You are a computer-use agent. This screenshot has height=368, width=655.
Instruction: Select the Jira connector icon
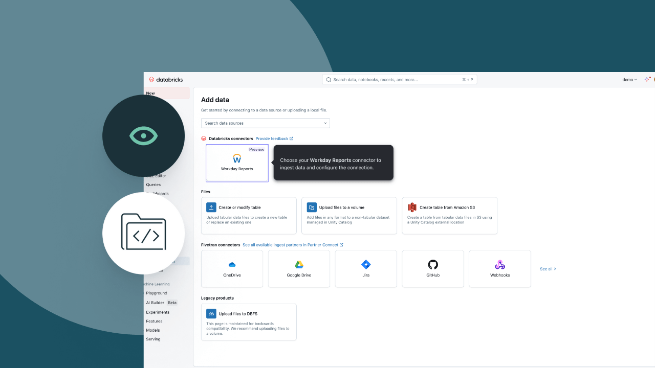[x=366, y=265]
